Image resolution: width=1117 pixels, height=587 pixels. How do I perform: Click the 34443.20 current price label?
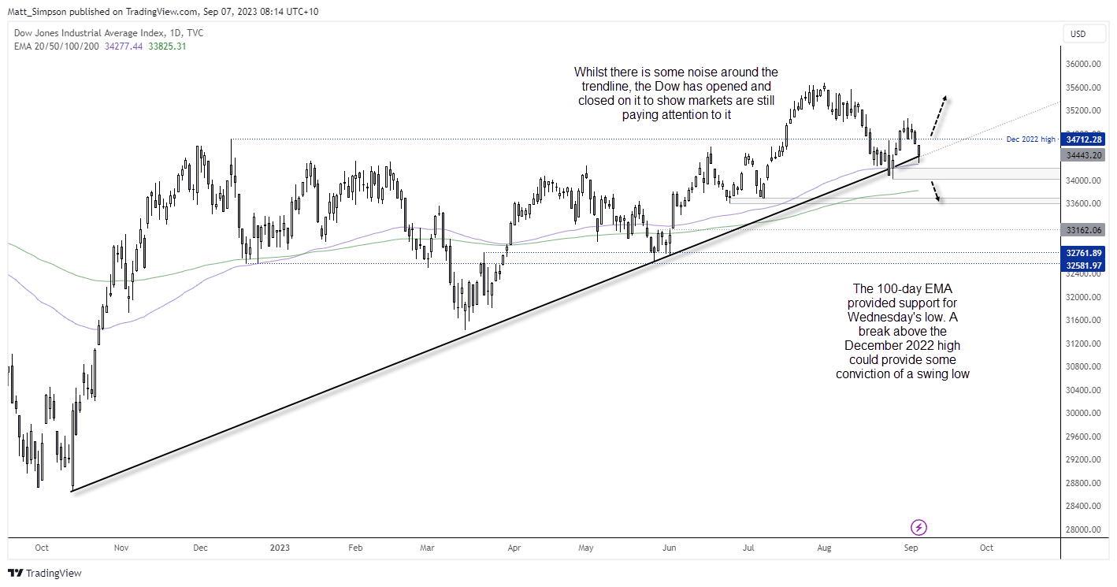(x=1084, y=155)
